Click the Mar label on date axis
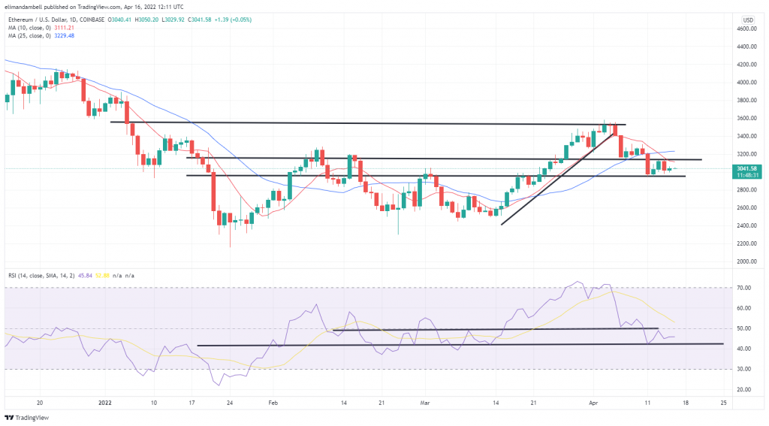769x426 pixels. [425, 403]
